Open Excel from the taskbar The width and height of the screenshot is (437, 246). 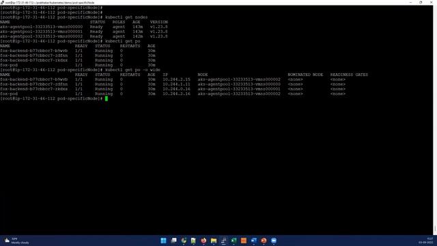(234, 241)
